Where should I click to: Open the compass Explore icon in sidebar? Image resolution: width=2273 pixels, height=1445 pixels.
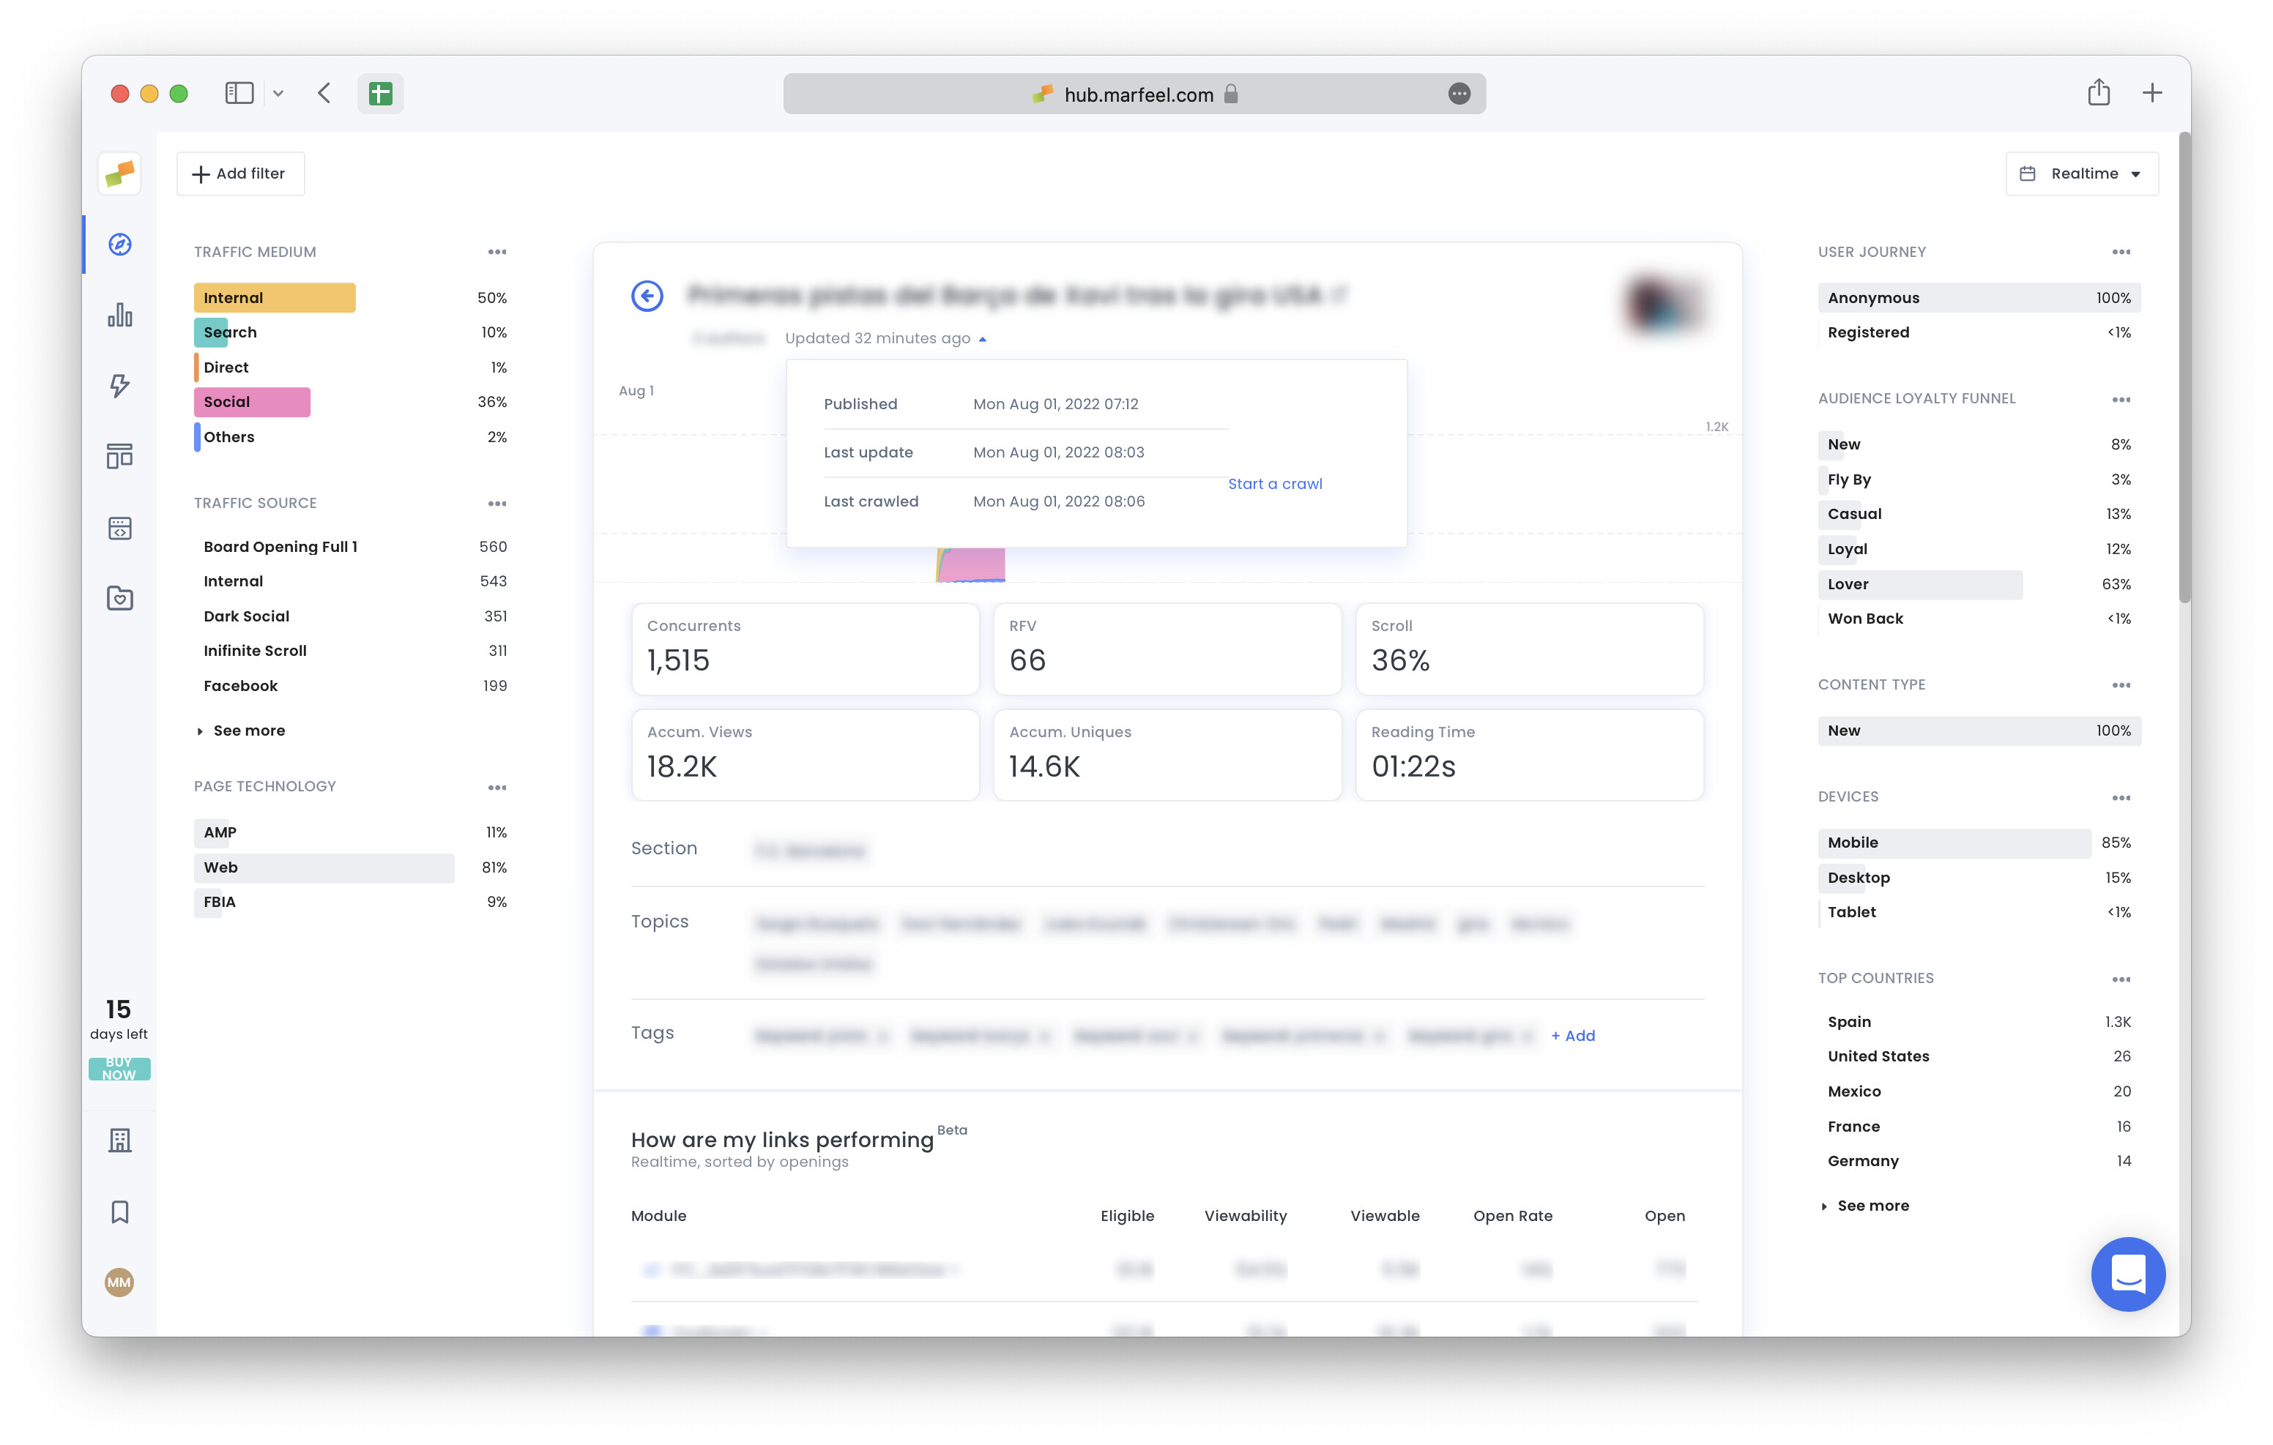coord(120,244)
